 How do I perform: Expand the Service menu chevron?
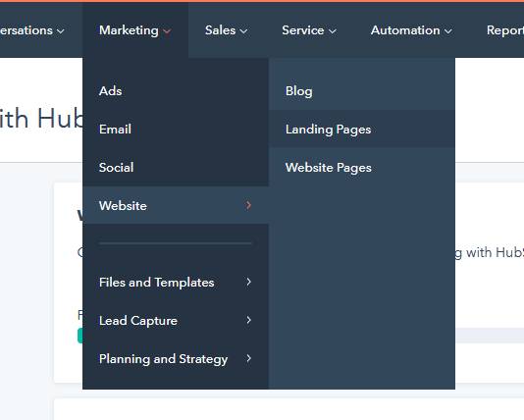[333, 31]
